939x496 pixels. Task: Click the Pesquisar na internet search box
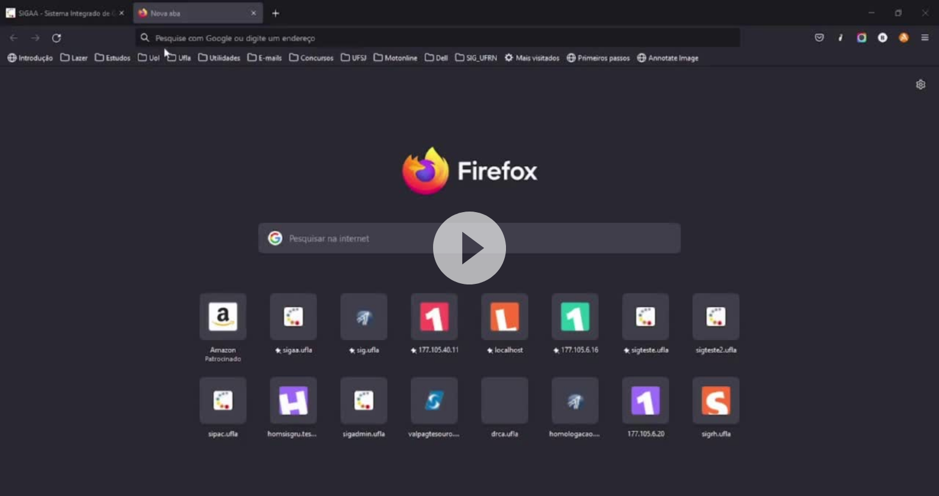coord(469,238)
